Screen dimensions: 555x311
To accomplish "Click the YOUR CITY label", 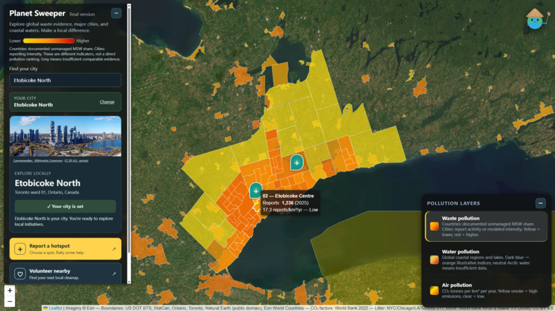I will [25, 98].
